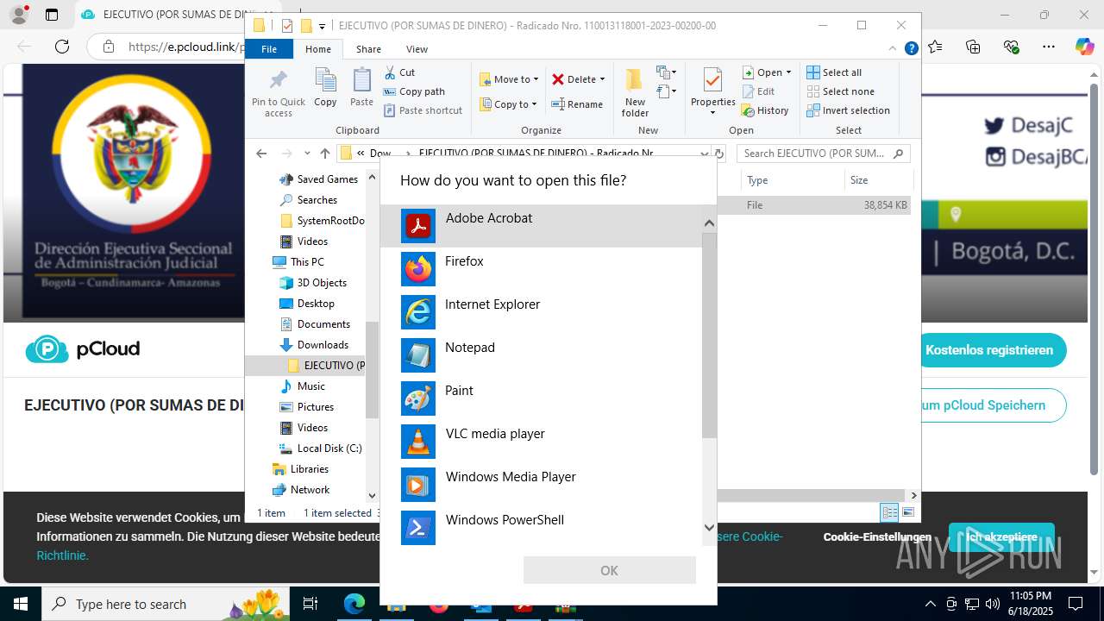Image resolution: width=1104 pixels, height=621 pixels.
Task: Select This PC in navigation pane
Action: 298,262
